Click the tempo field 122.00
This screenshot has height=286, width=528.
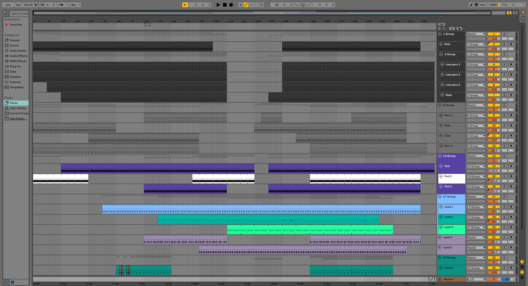[x=28, y=5]
